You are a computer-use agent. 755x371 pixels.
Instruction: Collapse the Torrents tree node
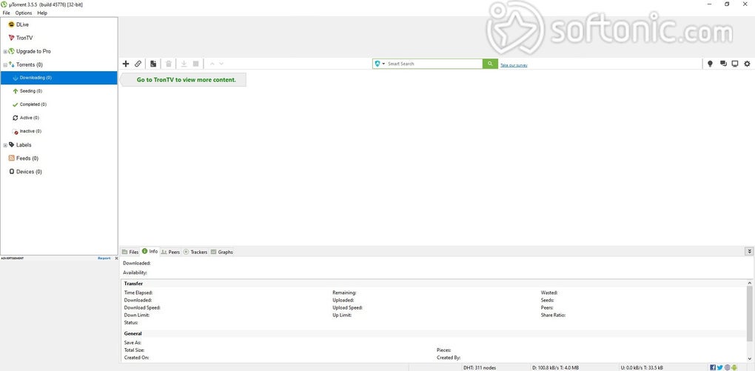click(5, 65)
